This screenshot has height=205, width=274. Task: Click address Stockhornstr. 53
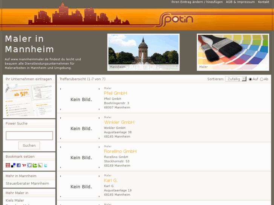pyautogui.click(x=117, y=161)
